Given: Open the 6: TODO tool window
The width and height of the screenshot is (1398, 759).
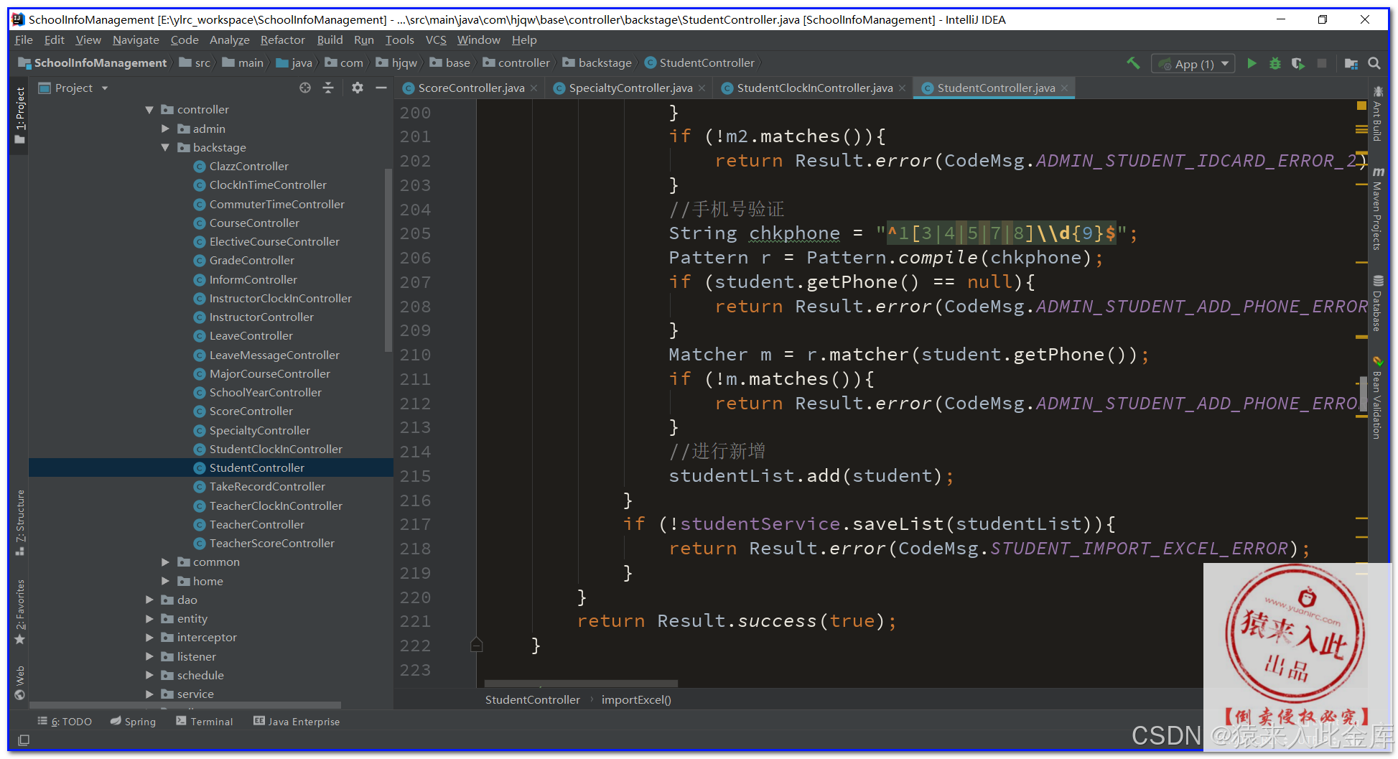Looking at the screenshot, I should pyautogui.click(x=65, y=721).
